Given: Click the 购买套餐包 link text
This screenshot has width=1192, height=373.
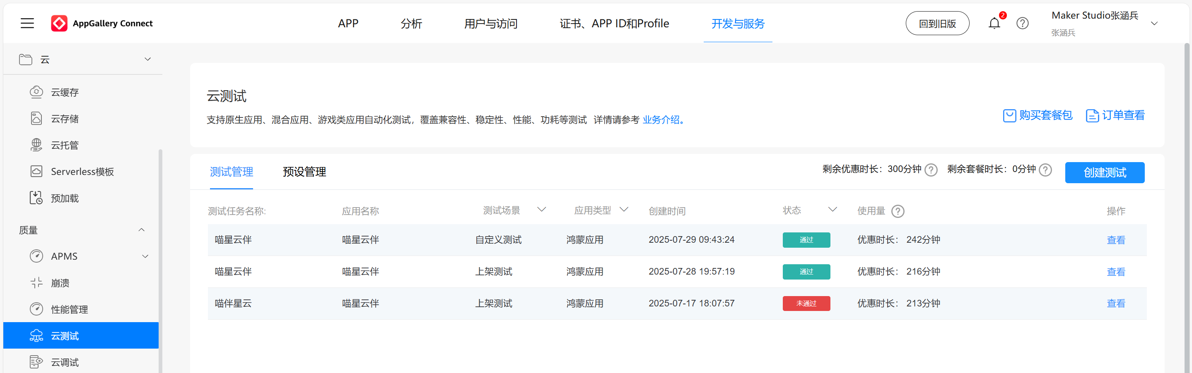Looking at the screenshot, I should (1045, 115).
